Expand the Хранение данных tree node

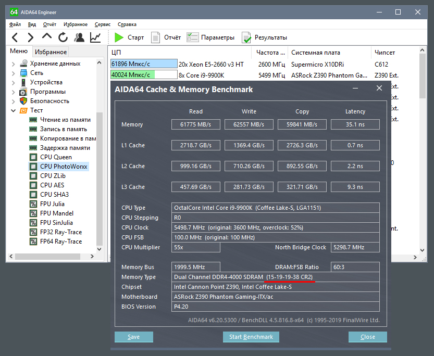tap(13, 64)
